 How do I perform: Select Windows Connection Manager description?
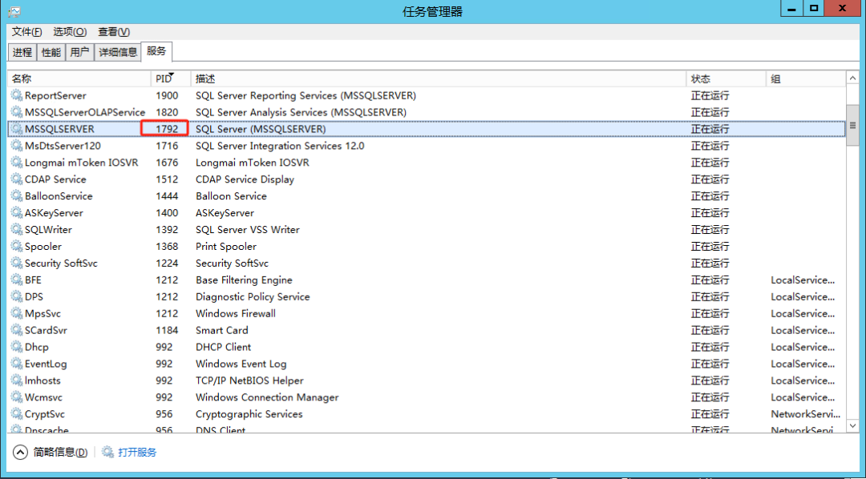[267, 397]
